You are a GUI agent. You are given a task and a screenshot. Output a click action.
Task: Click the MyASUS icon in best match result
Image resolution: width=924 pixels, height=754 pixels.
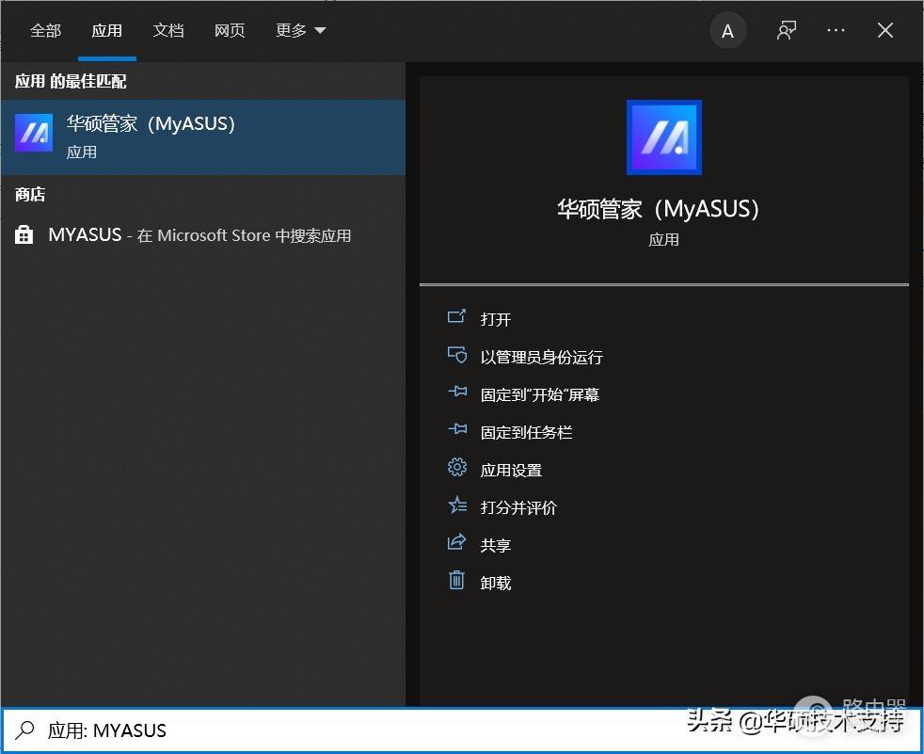(x=34, y=134)
